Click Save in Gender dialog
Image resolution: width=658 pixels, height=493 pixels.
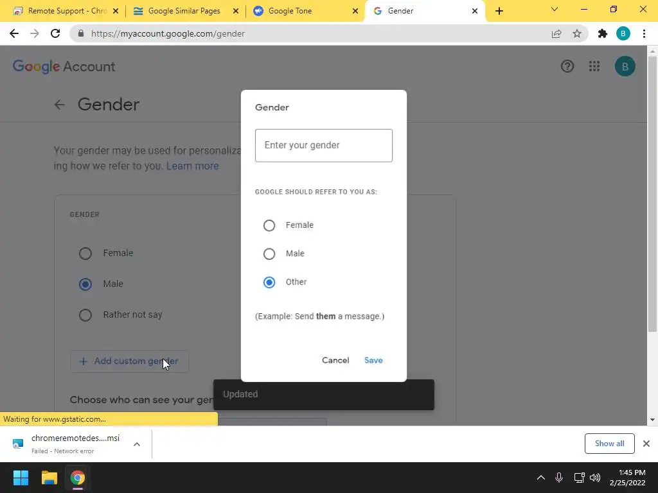(x=373, y=360)
